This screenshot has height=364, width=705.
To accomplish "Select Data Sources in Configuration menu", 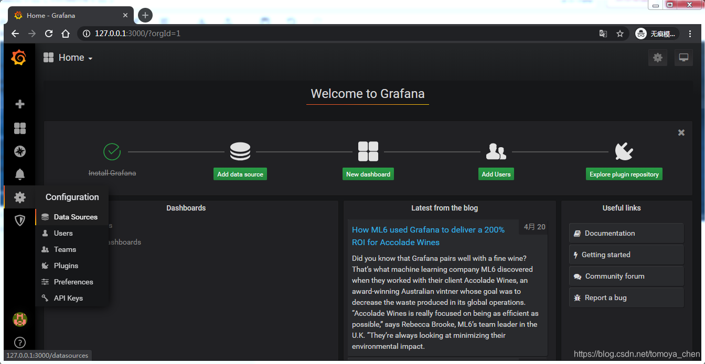I will (x=72, y=217).
